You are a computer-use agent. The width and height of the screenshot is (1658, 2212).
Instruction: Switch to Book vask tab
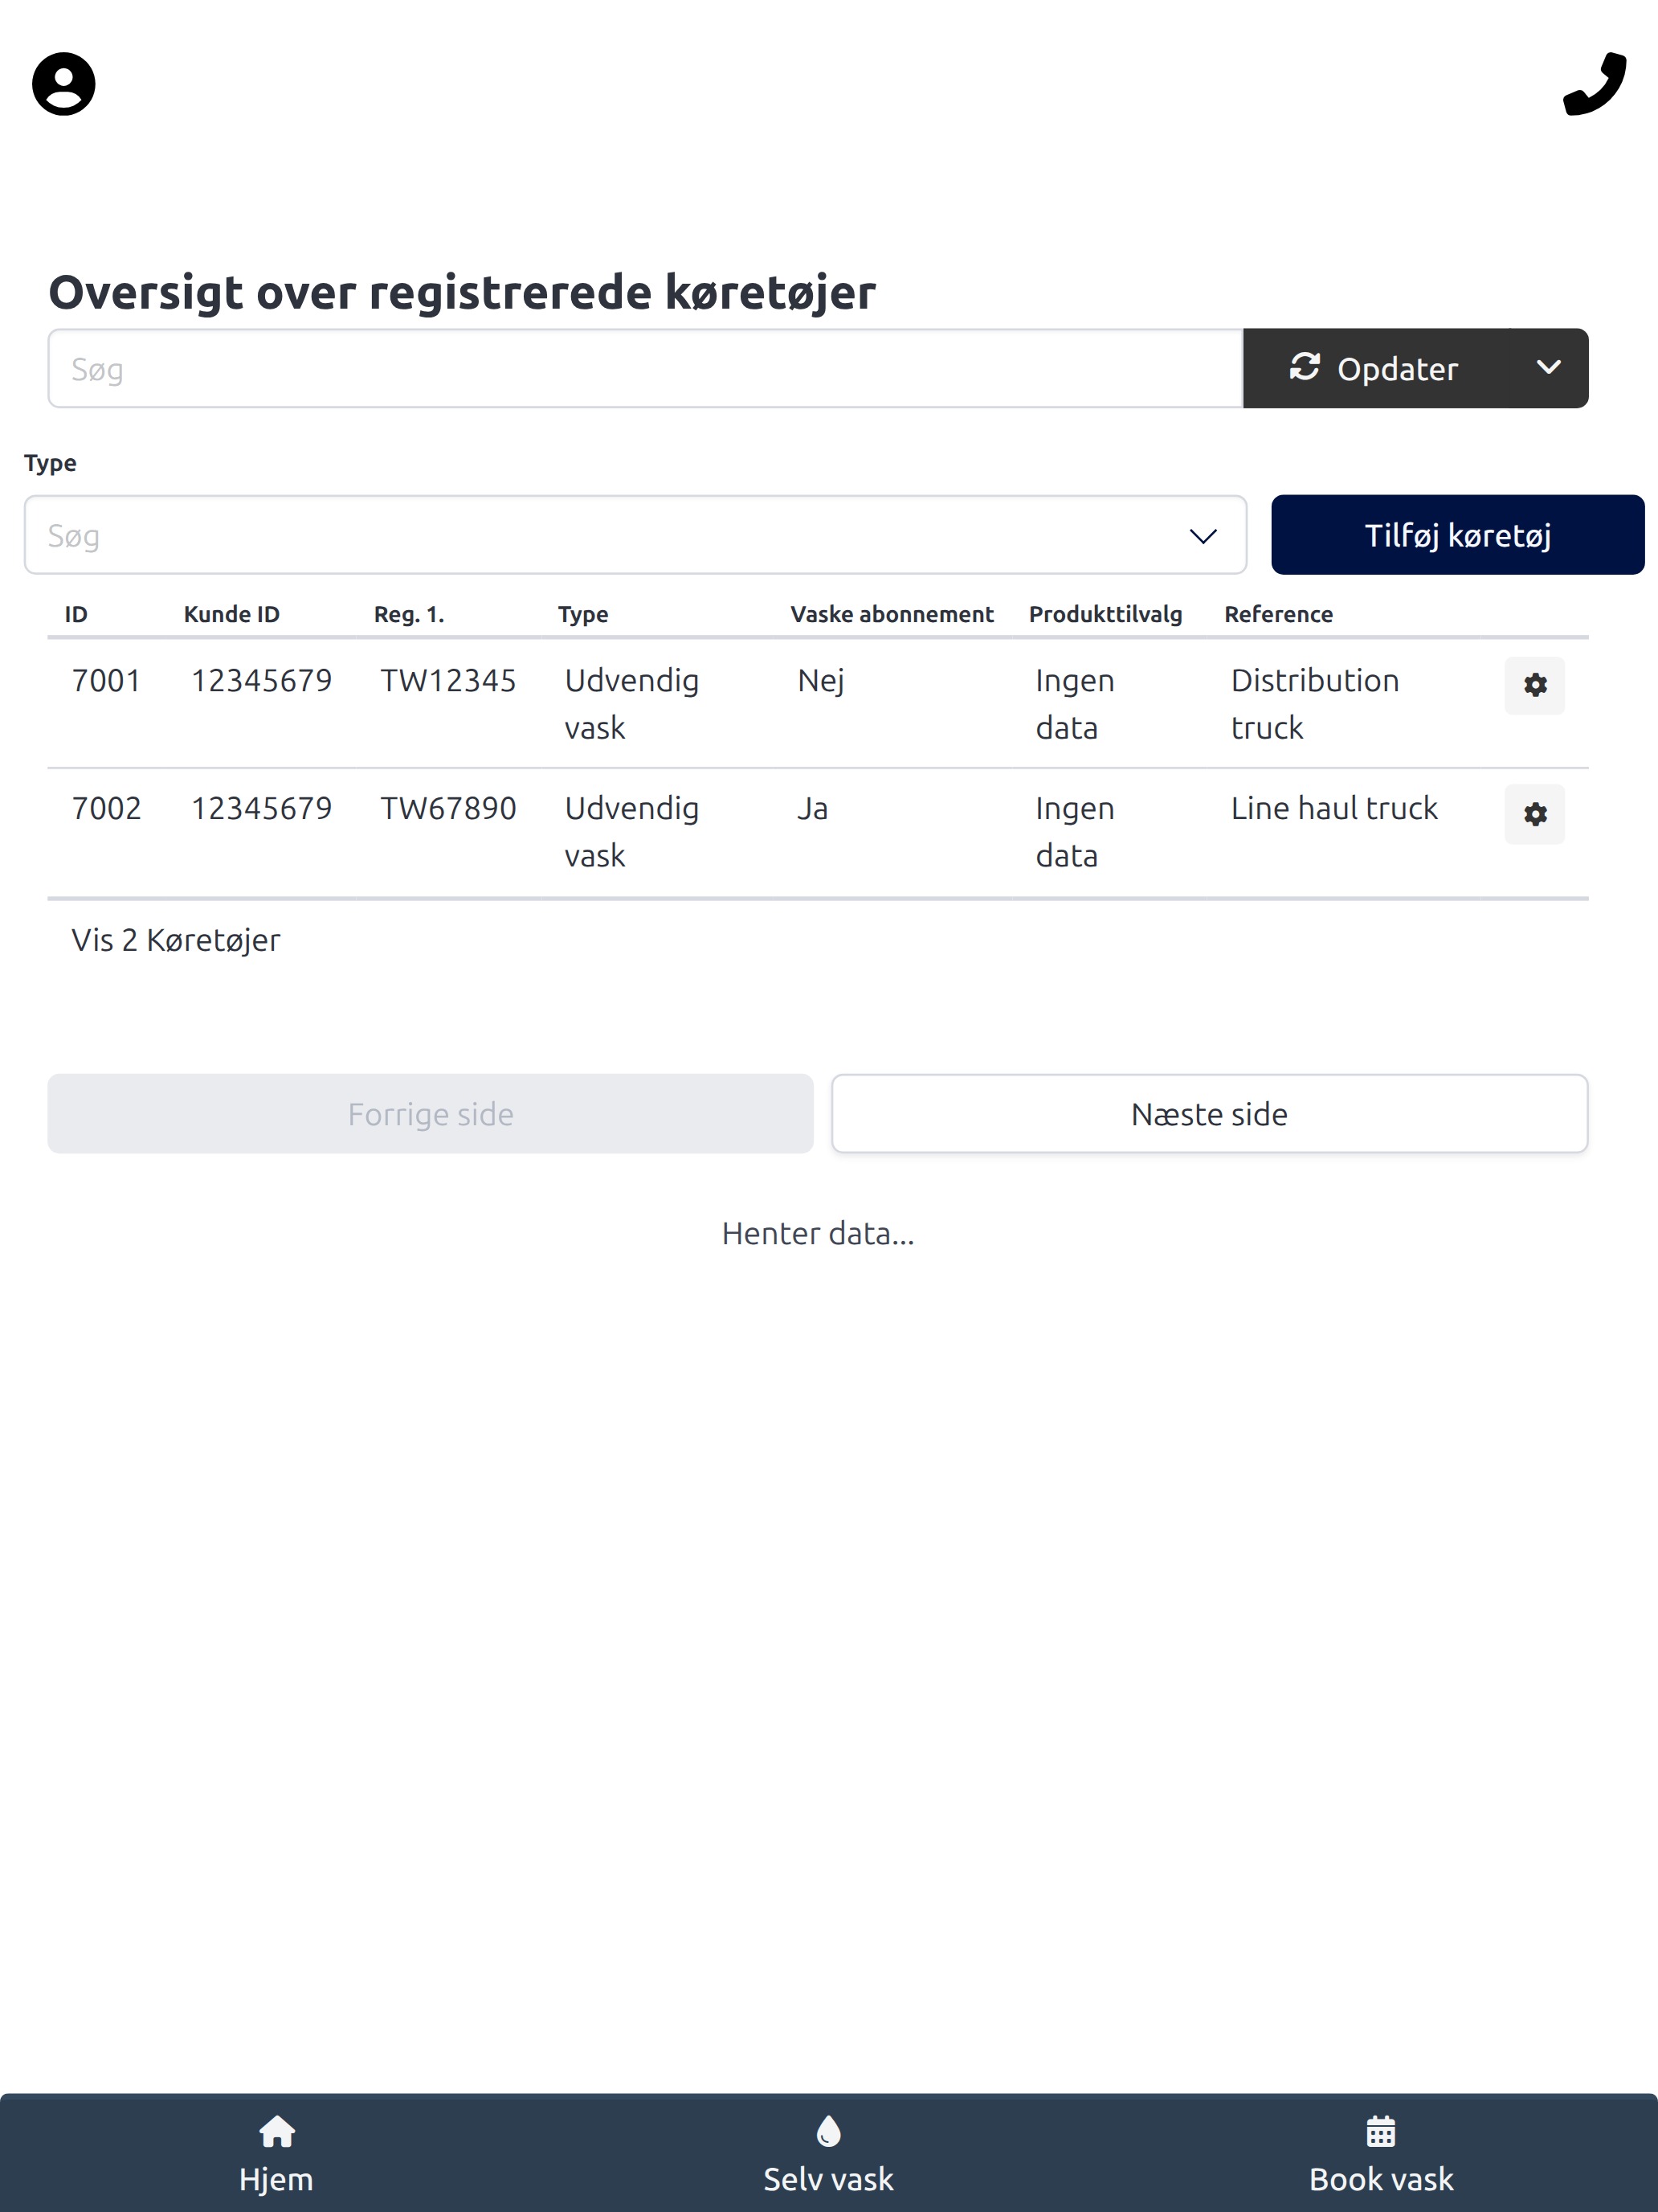pyautogui.click(x=1381, y=2153)
